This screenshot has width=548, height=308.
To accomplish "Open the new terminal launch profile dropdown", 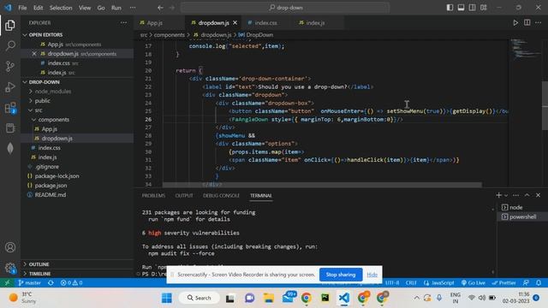I will (506, 196).
